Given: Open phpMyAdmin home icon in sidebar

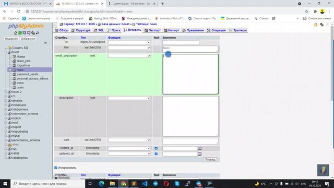Looking at the screenshot, I should tap(16, 33).
